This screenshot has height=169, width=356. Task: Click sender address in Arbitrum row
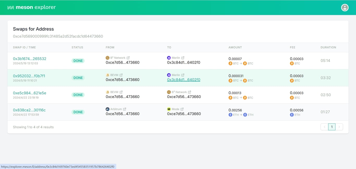coord(122,114)
